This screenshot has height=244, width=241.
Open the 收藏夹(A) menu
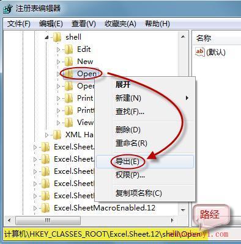120,24
